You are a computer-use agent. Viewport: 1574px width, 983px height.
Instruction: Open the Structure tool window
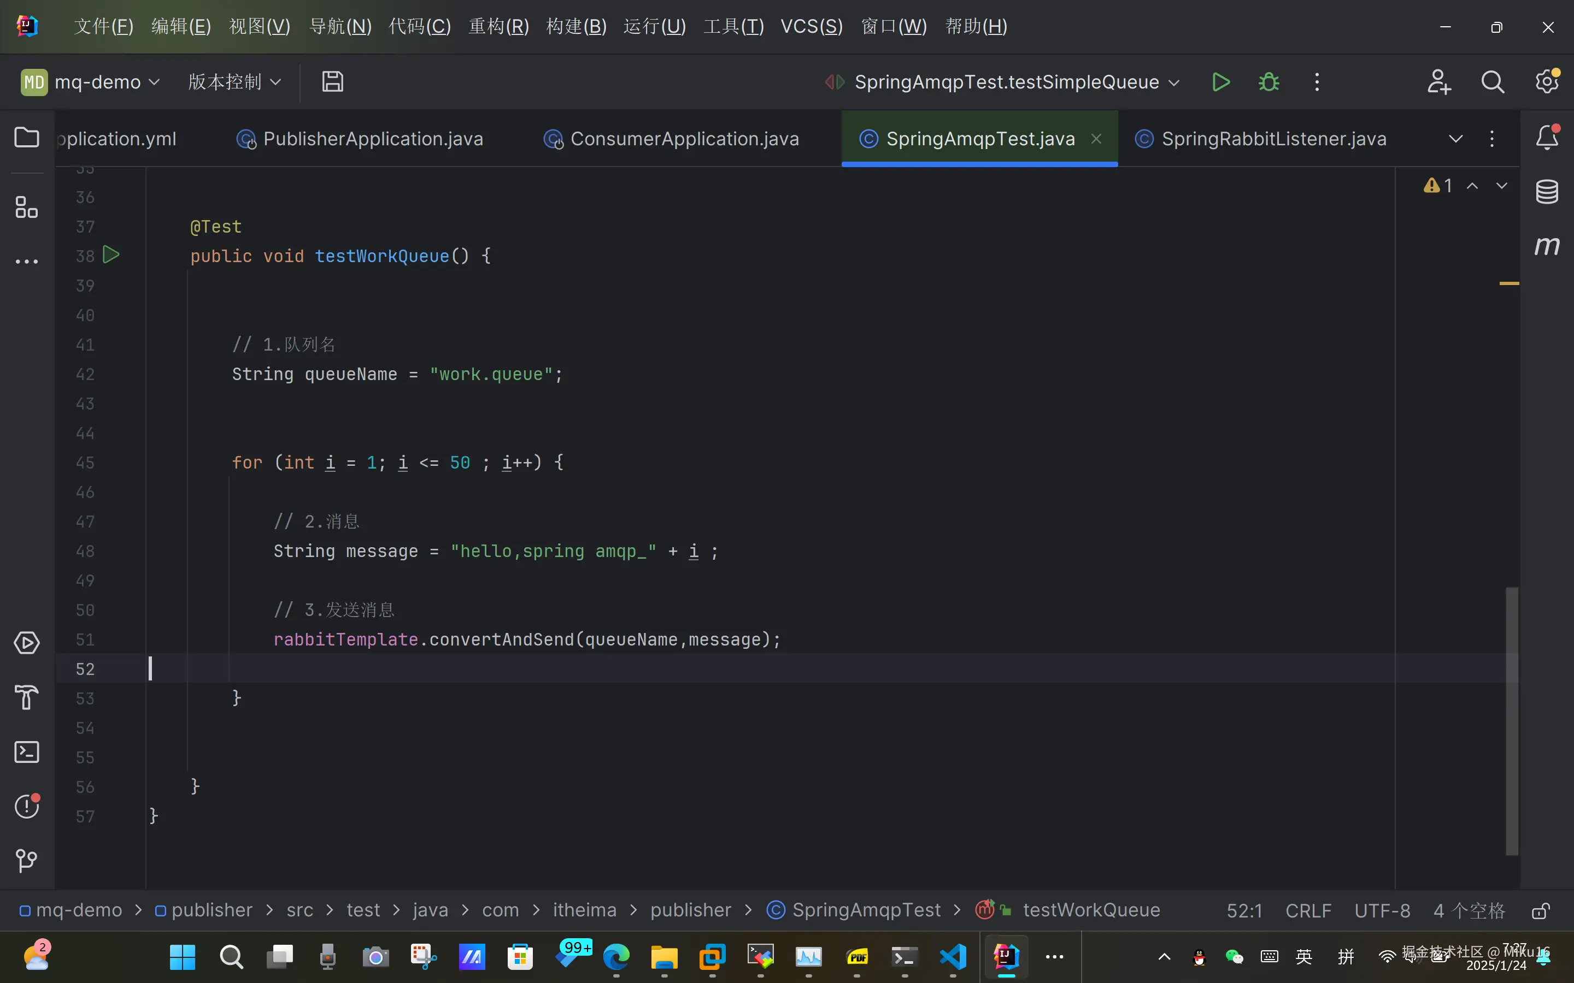pos(27,208)
